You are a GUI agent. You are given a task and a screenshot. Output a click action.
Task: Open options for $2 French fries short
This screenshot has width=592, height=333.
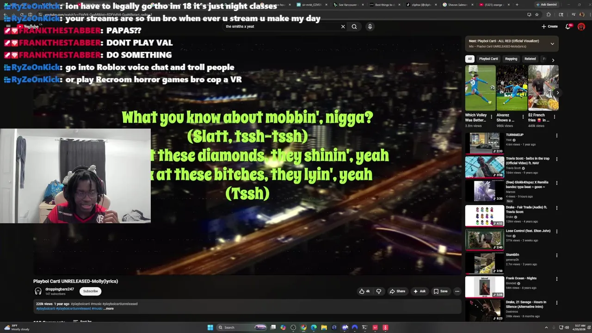coord(554,117)
